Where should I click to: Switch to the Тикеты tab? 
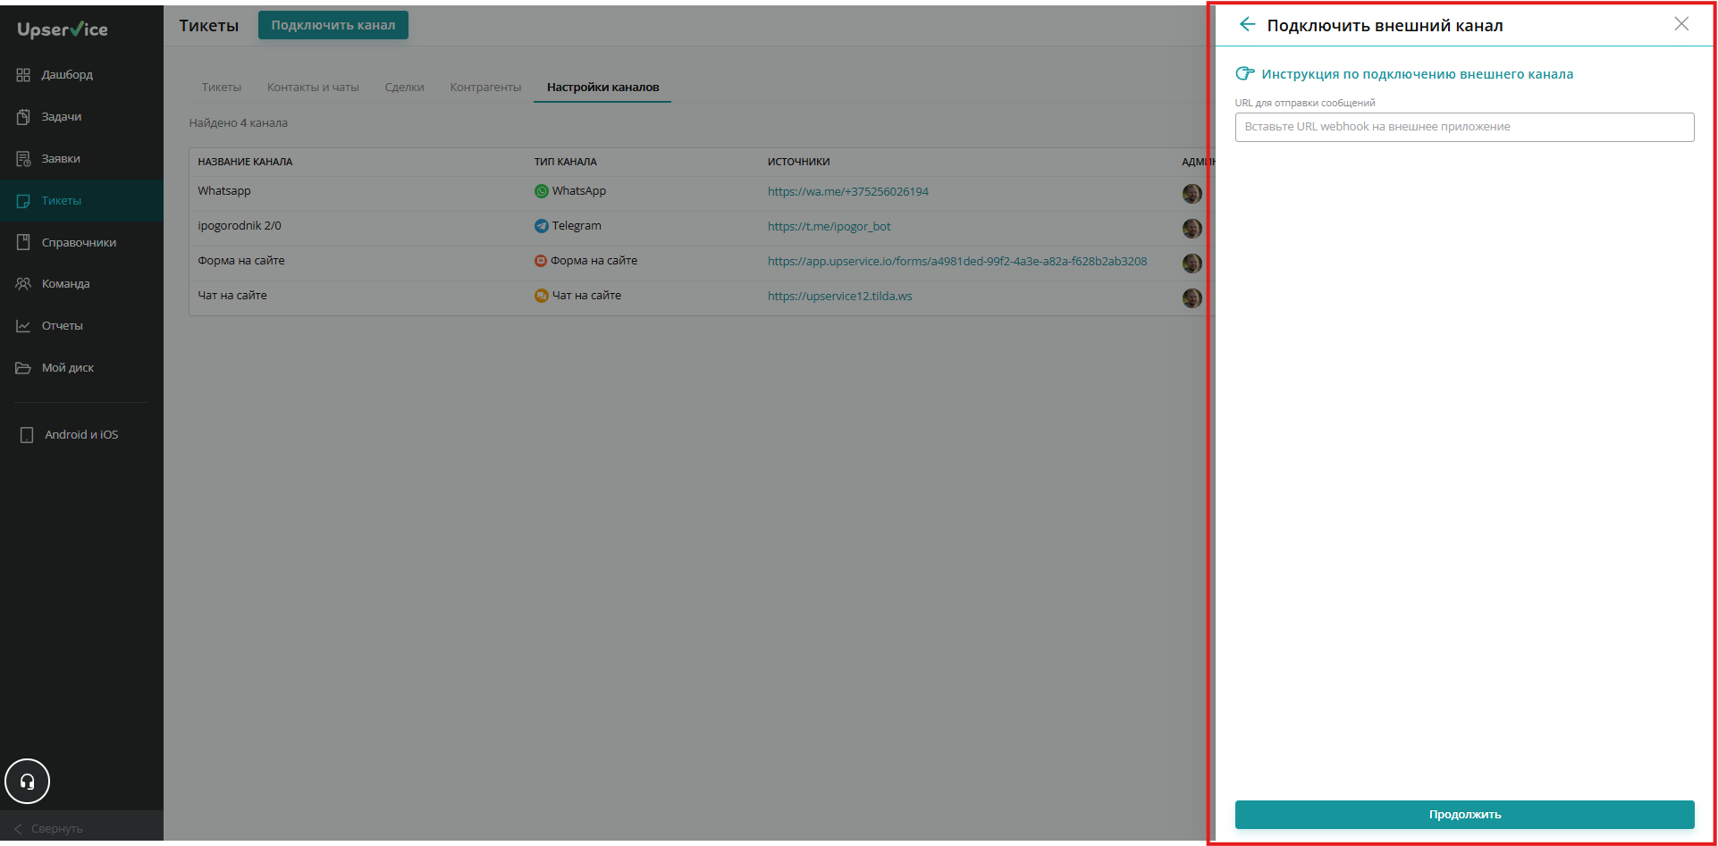[x=222, y=88]
